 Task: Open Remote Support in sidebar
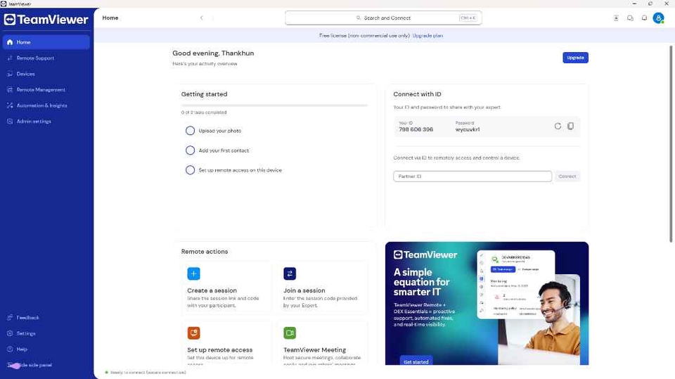35,58
